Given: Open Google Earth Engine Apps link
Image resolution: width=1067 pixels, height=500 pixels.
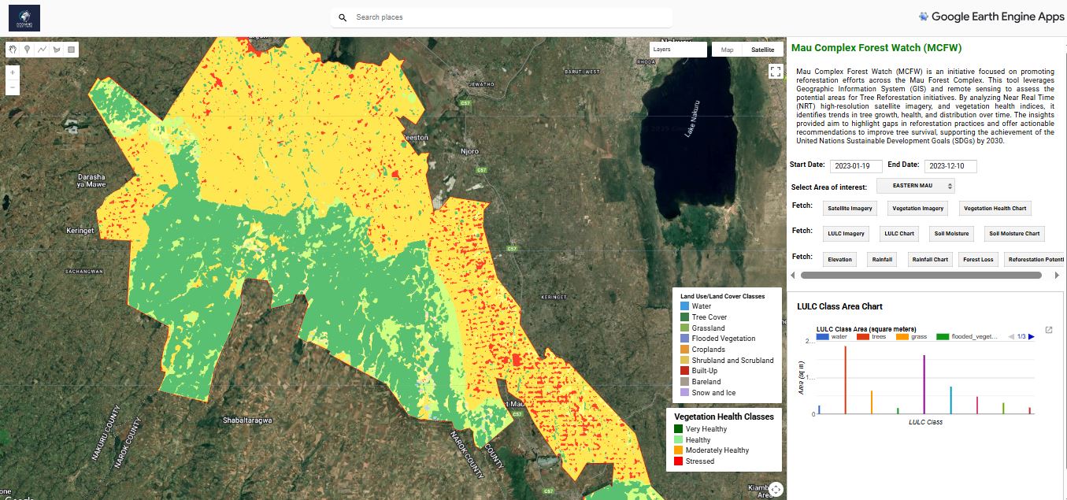Looking at the screenshot, I should coord(991,17).
